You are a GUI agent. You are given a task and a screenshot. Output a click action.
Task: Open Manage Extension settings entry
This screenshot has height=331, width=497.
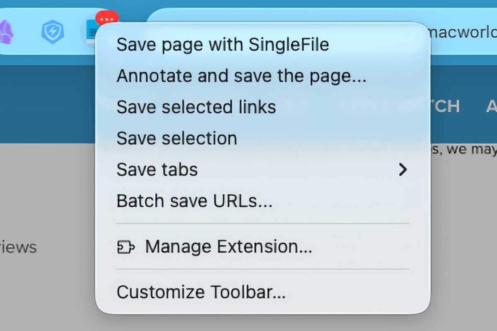point(228,247)
